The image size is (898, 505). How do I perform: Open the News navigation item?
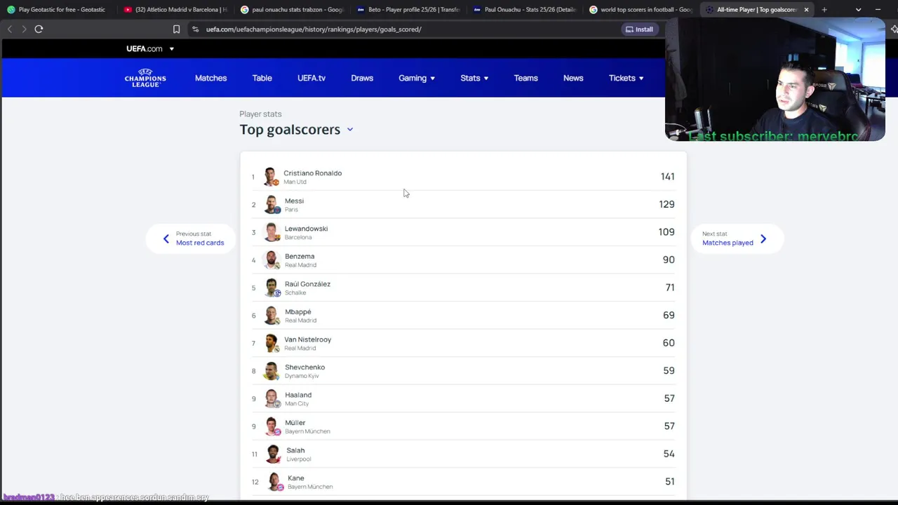(x=573, y=78)
